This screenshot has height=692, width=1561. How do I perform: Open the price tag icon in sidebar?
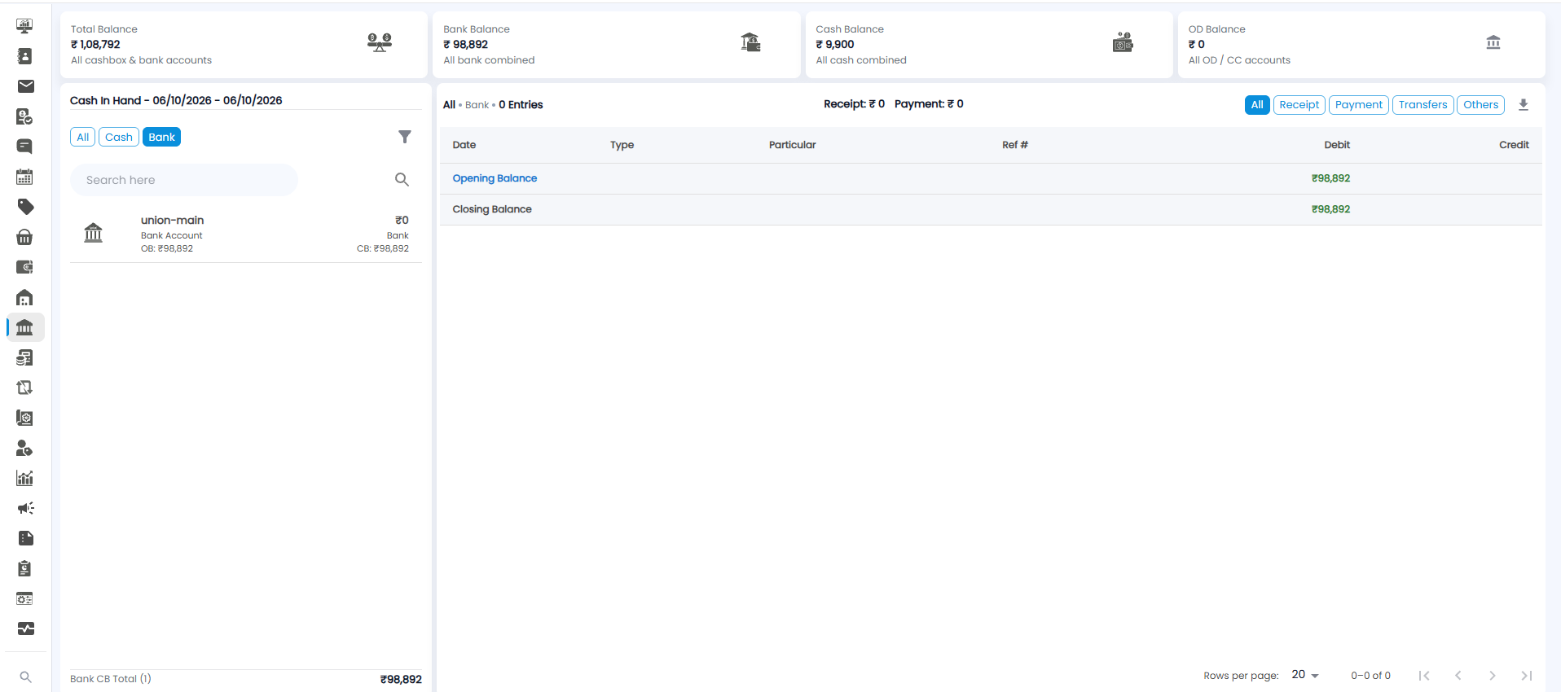pos(25,207)
